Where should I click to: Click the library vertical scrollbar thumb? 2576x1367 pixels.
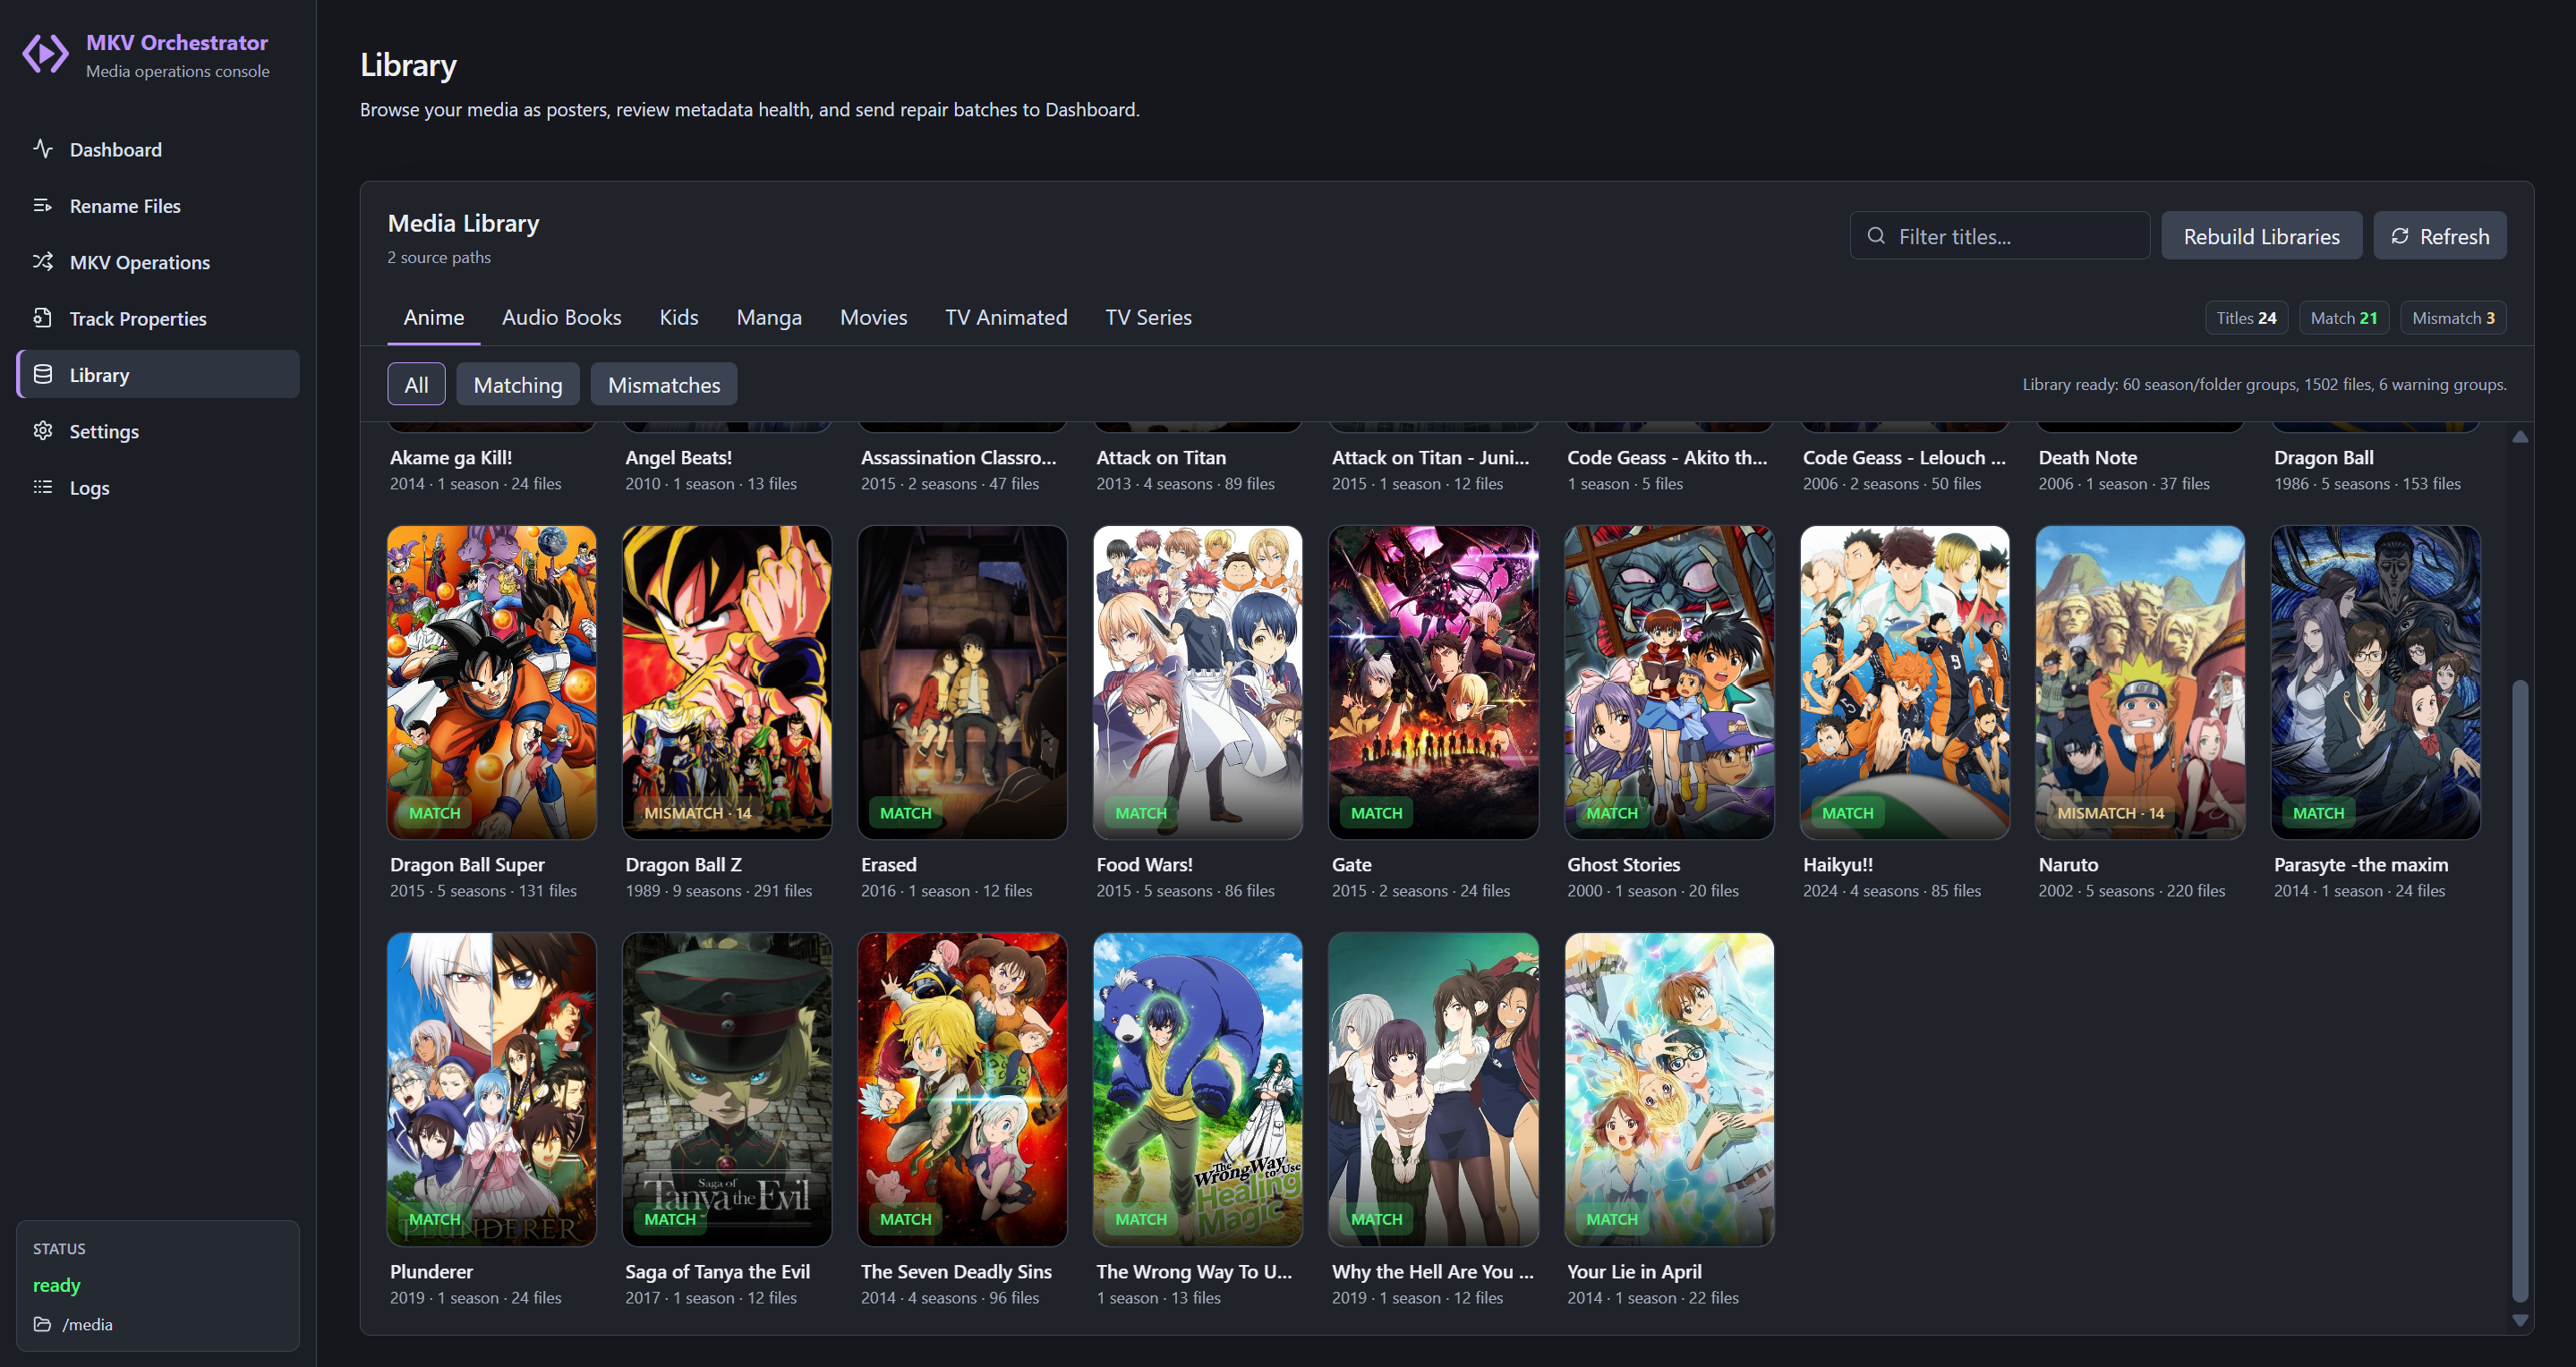(2520, 991)
